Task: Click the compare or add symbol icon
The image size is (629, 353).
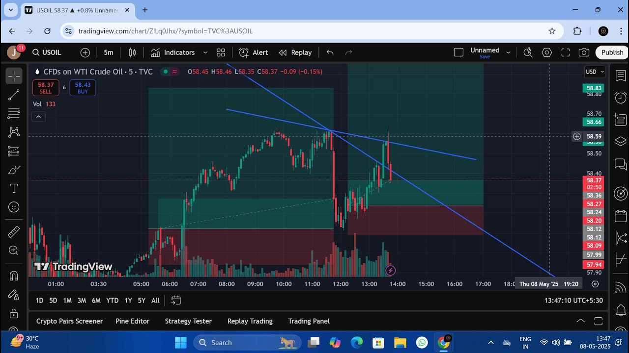Action: pyautogui.click(x=85, y=52)
